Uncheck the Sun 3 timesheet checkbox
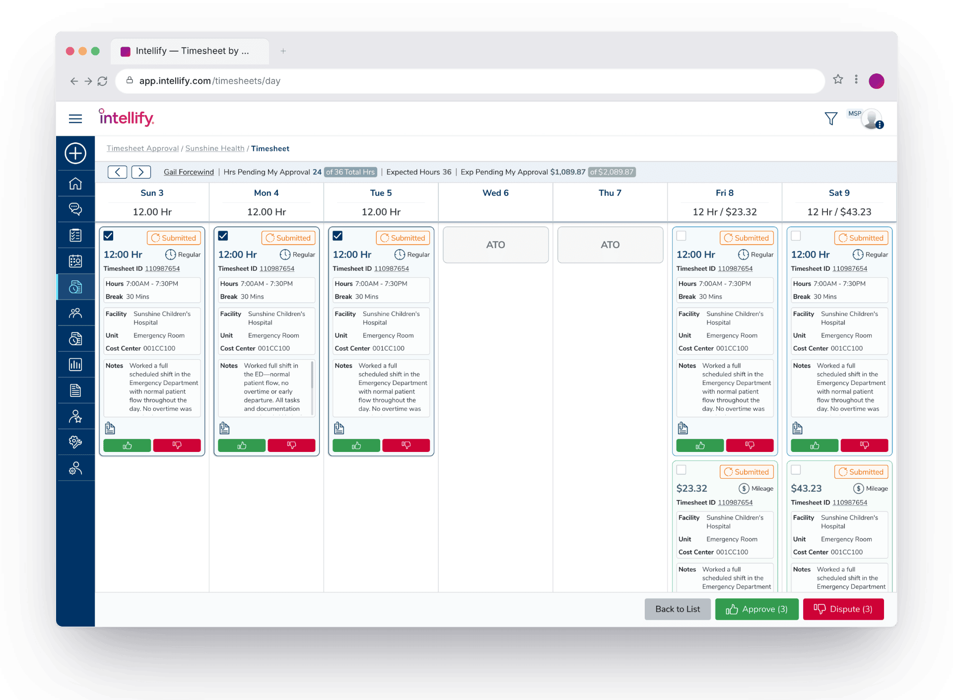 coord(109,236)
